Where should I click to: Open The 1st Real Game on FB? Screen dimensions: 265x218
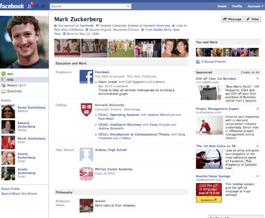point(216,146)
